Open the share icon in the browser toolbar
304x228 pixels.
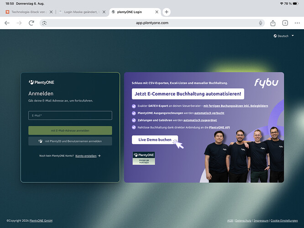click(x=273, y=23)
